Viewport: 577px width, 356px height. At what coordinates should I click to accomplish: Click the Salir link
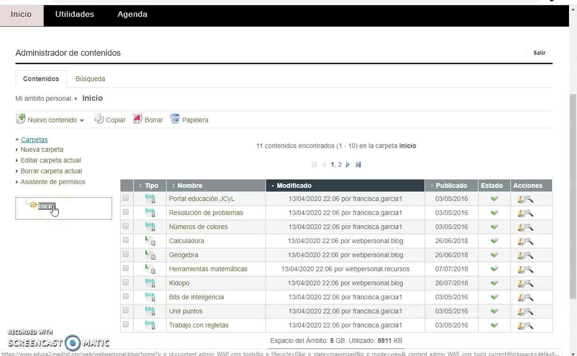coord(539,53)
